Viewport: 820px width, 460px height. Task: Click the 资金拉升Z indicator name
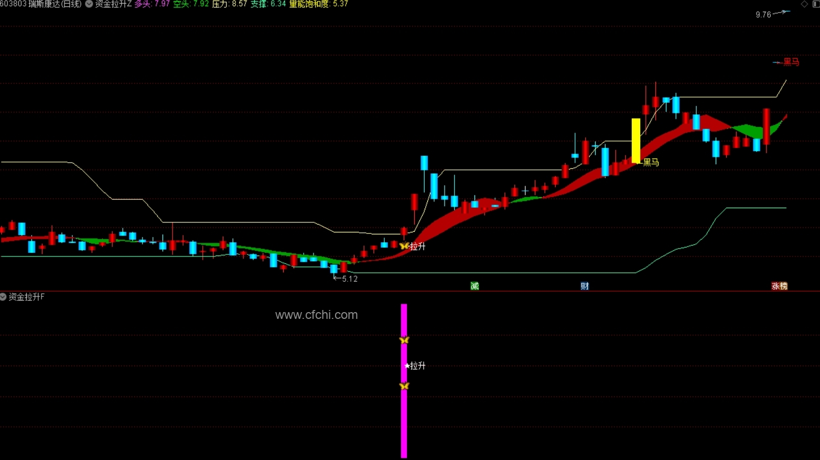tap(113, 4)
